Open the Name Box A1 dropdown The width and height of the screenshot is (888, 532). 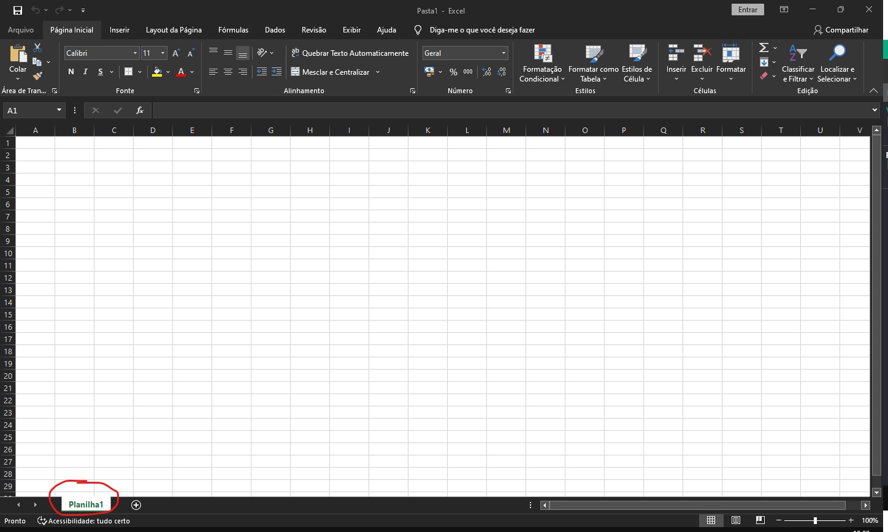click(x=59, y=110)
